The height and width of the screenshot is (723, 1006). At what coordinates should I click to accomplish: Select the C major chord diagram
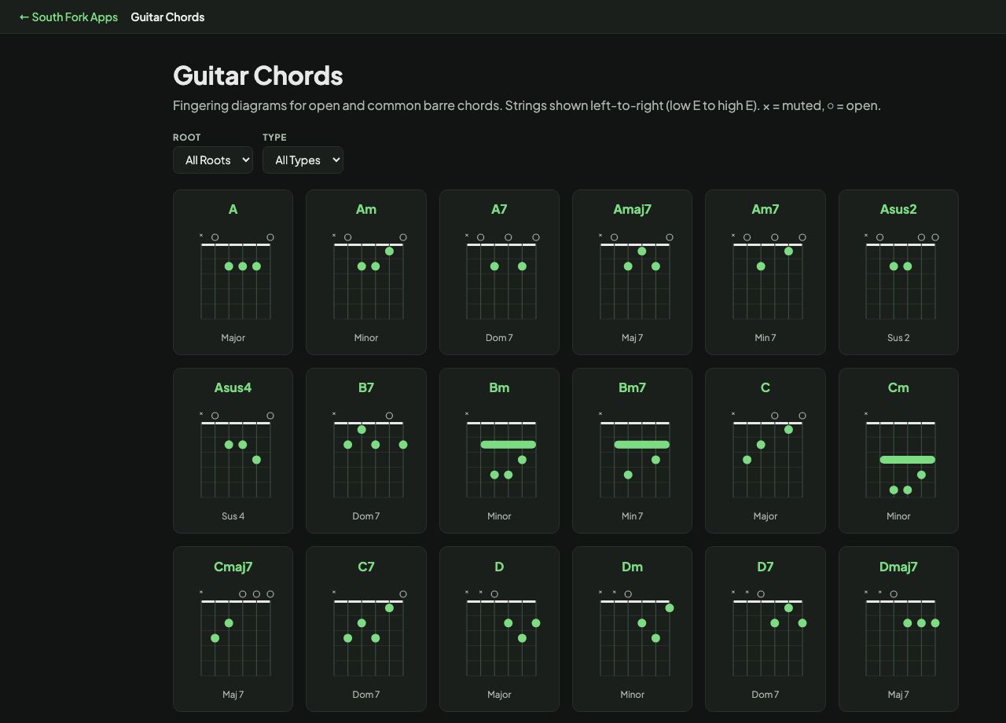(766, 450)
